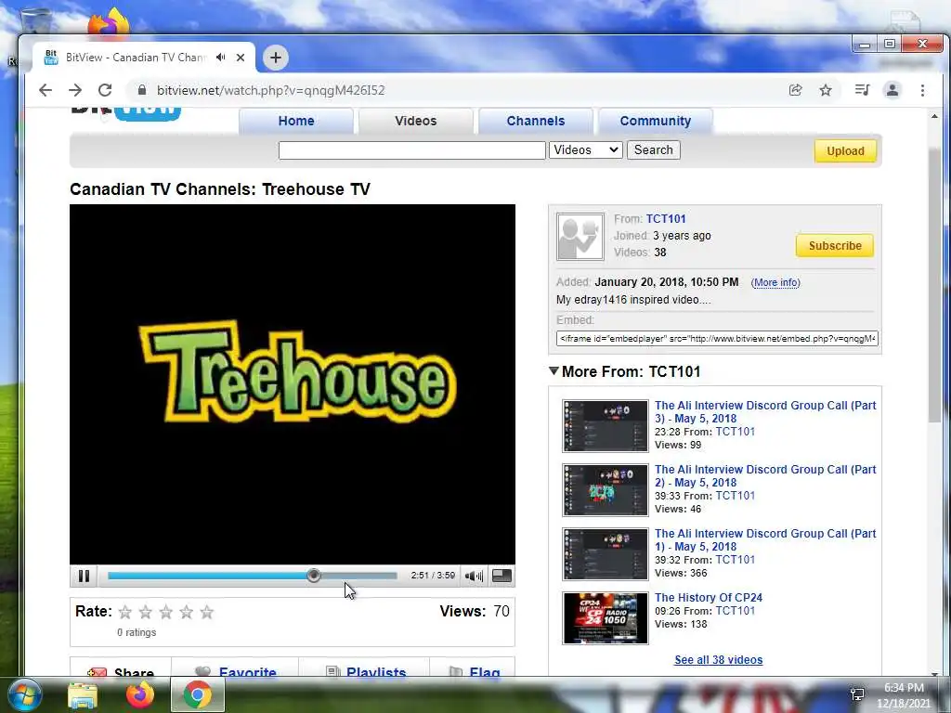Collapse the More From TCT101 section
The width and height of the screenshot is (951, 713).
pyautogui.click(x=554, y=371)
